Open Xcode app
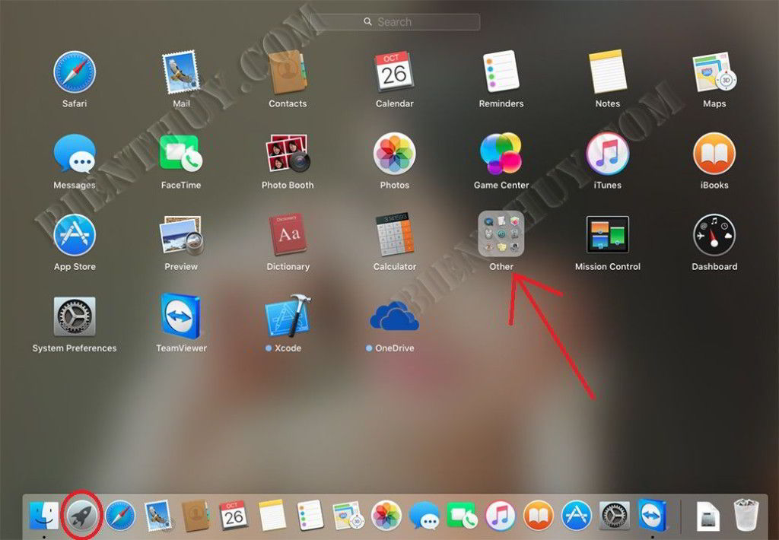779x540 pixels. (288, 316)
